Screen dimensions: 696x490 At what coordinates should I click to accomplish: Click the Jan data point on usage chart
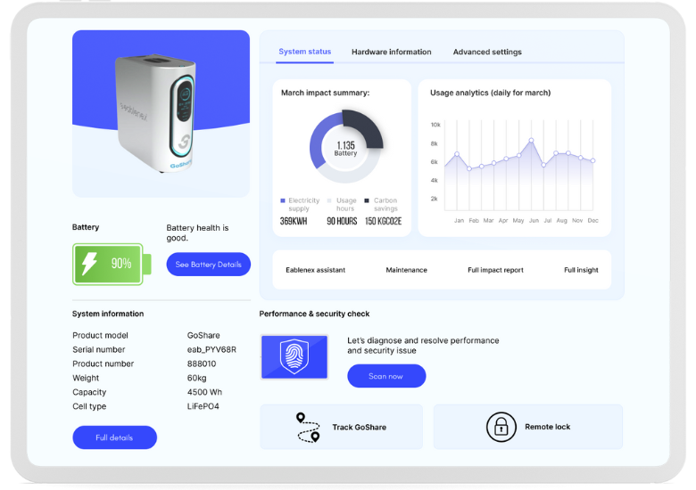tap(457, 154)
